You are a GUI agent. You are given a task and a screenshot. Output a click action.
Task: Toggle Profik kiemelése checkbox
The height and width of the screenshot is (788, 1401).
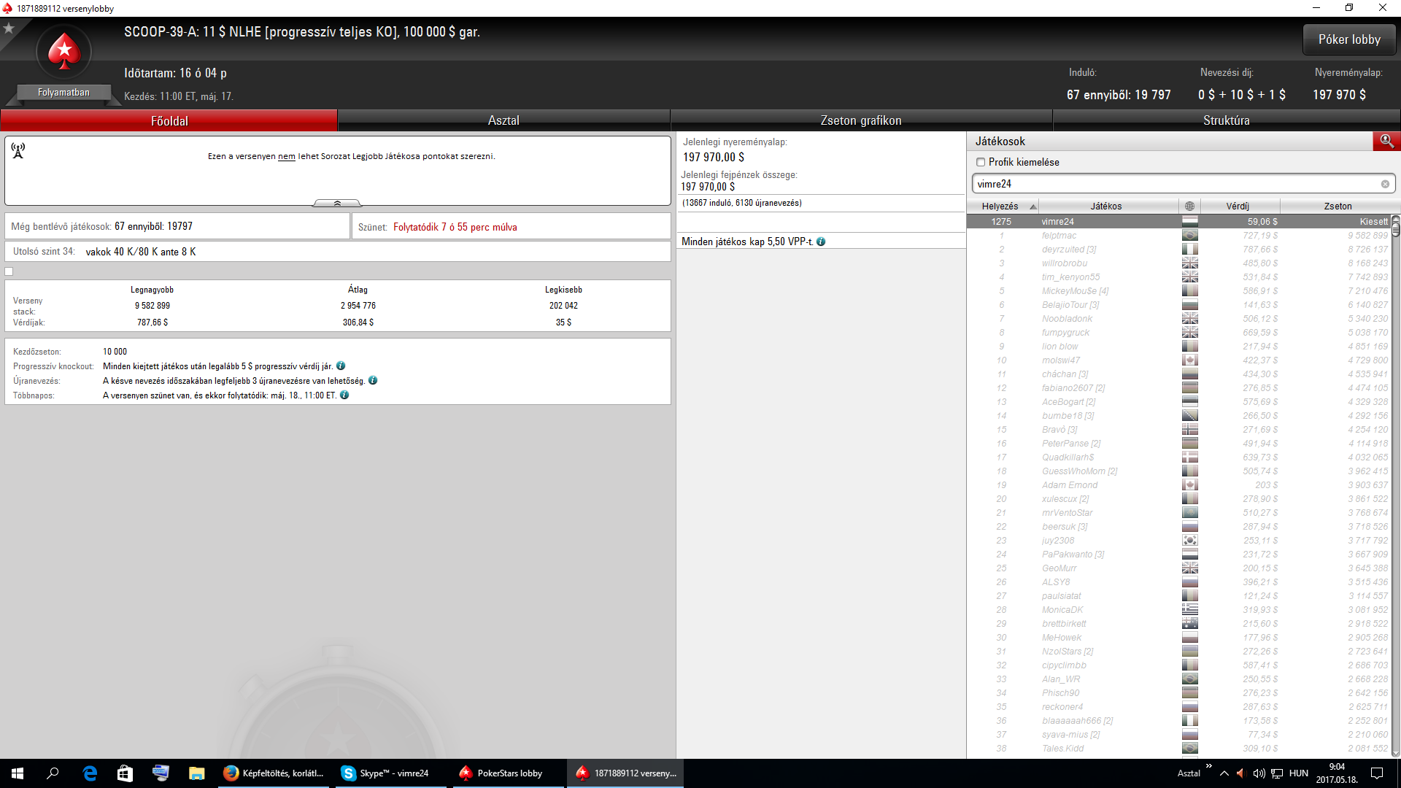pyautogui.click(x=981, y=162)
